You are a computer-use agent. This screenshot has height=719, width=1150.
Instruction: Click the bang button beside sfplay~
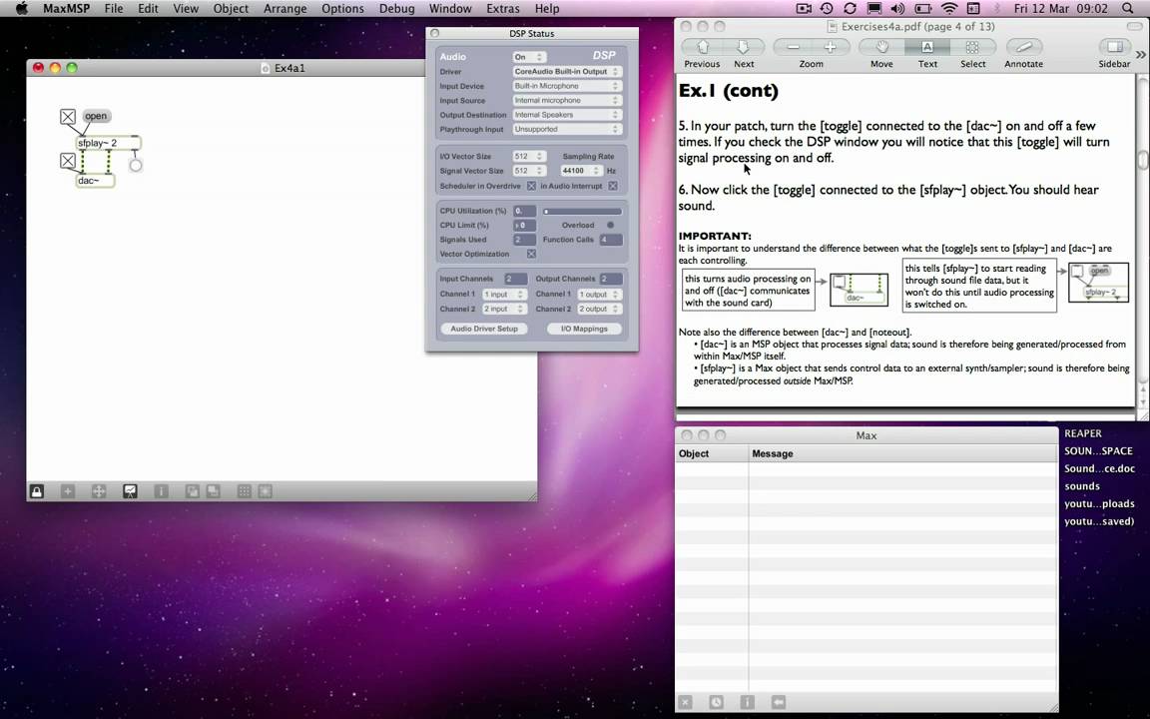point(136,165)
